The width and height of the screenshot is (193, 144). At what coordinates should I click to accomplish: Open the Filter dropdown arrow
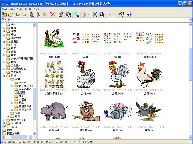point(191,20)
